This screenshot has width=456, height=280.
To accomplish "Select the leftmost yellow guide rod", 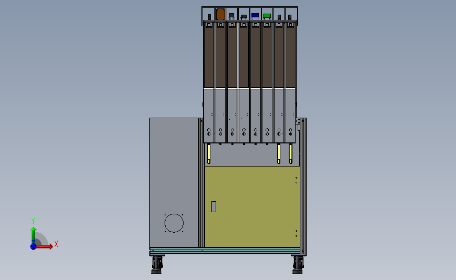I will pyautogui.click(x=209, y=153).
